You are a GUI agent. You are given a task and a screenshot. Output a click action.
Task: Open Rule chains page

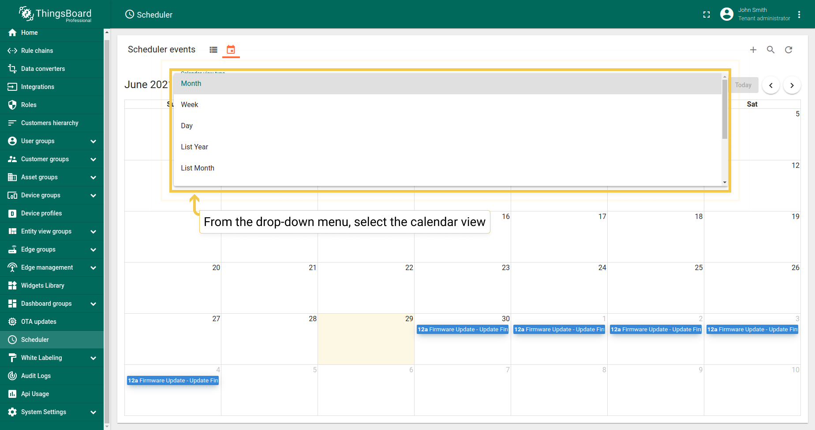(x=52, y=51)
